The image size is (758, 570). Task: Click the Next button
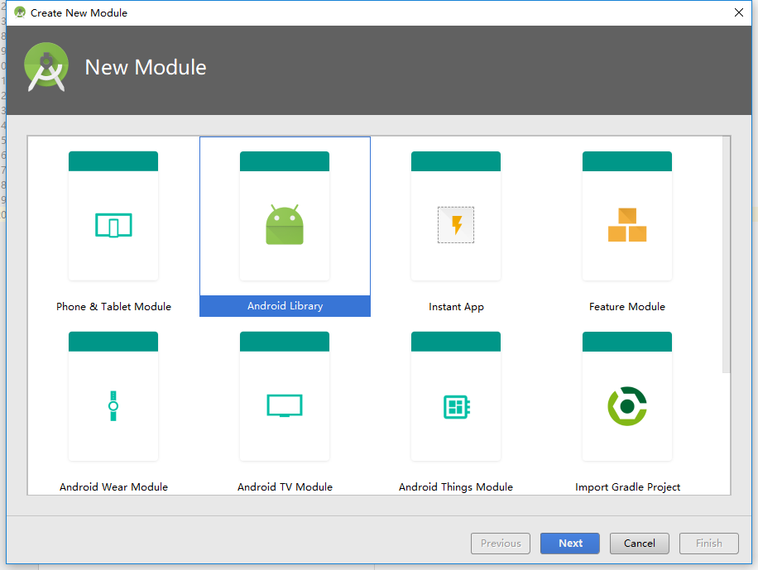pos(570,544)
